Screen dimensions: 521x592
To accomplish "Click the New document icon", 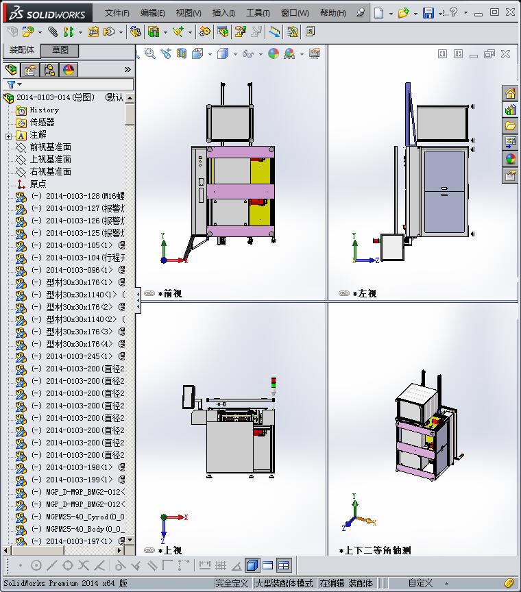I will pyautogui.click(x=378, y=13).
